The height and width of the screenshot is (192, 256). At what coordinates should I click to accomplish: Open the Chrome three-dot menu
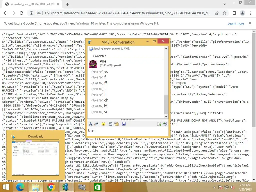[250, 13]
